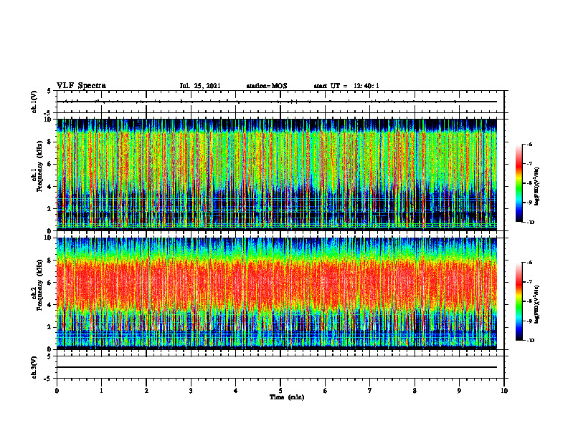
Task: Select the date "Jul. 25, 2021" in header
Action: (x=200, y=86)
